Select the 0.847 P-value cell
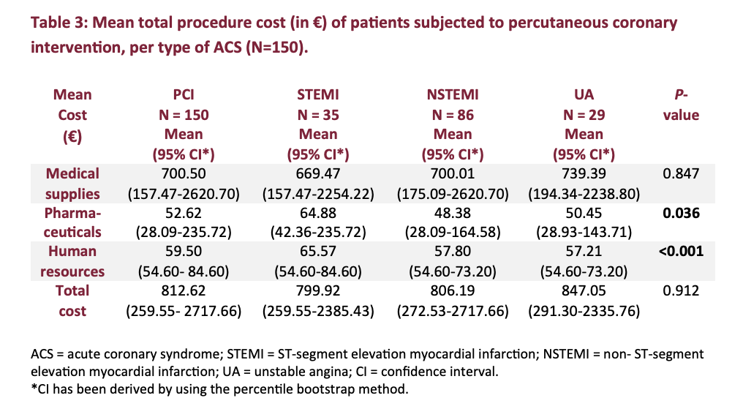 click(681, 174)
